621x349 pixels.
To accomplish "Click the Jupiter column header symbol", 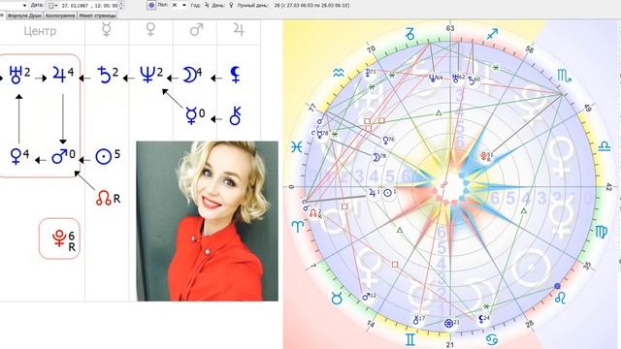I will point(239,30).
